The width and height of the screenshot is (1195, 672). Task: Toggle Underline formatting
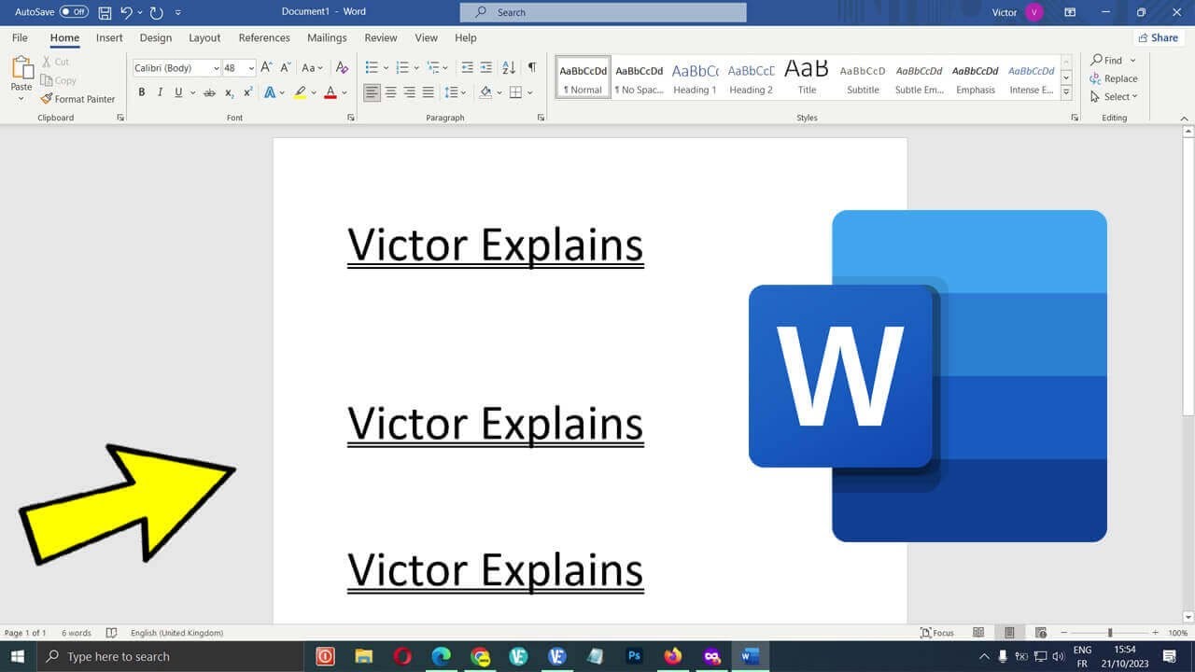point(177,92)
